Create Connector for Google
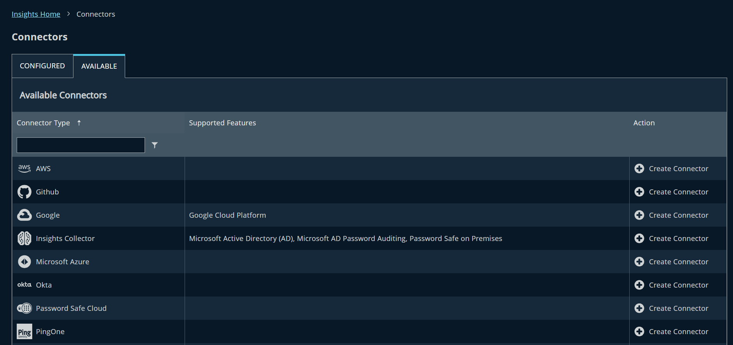 pyautogui.click(x=679, y=215)
